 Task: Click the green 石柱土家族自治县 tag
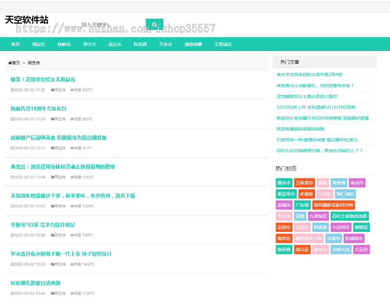point(349,216)
